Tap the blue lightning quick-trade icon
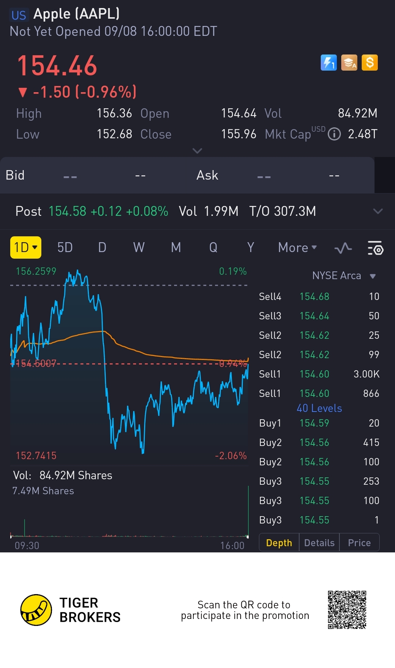 pos(328,63)
